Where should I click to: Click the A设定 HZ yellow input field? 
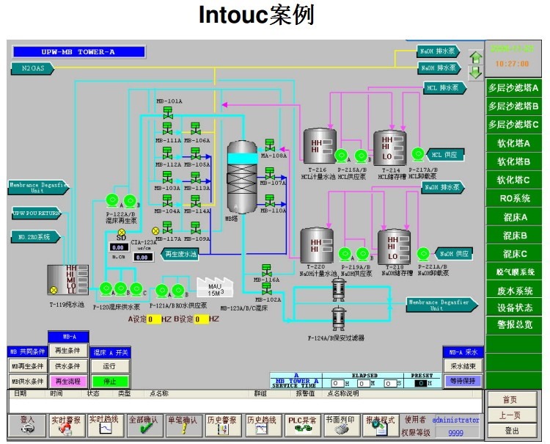(x=154, y=319)
